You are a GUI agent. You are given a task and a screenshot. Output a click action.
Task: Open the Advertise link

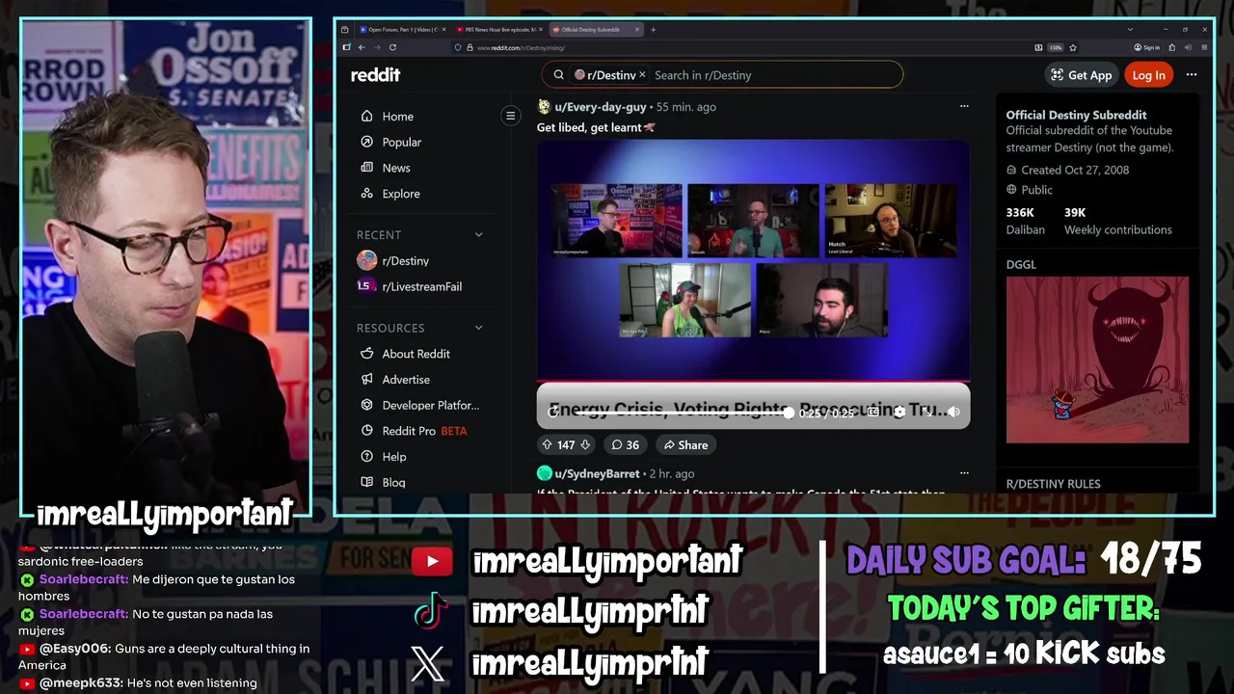click(395, 380)
